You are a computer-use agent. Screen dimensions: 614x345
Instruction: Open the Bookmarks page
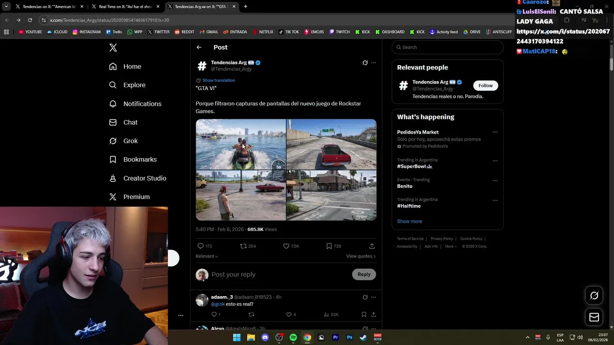click(x=133, y=160)
